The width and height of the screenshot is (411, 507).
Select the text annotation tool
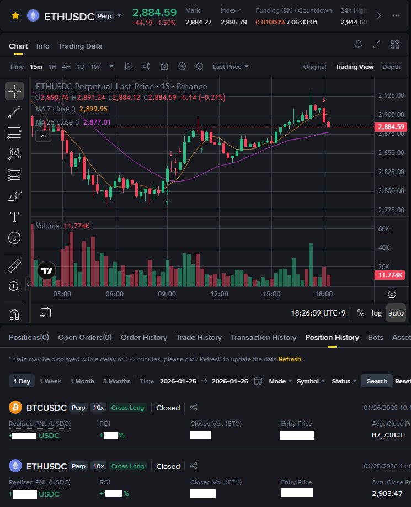point(14,217)
